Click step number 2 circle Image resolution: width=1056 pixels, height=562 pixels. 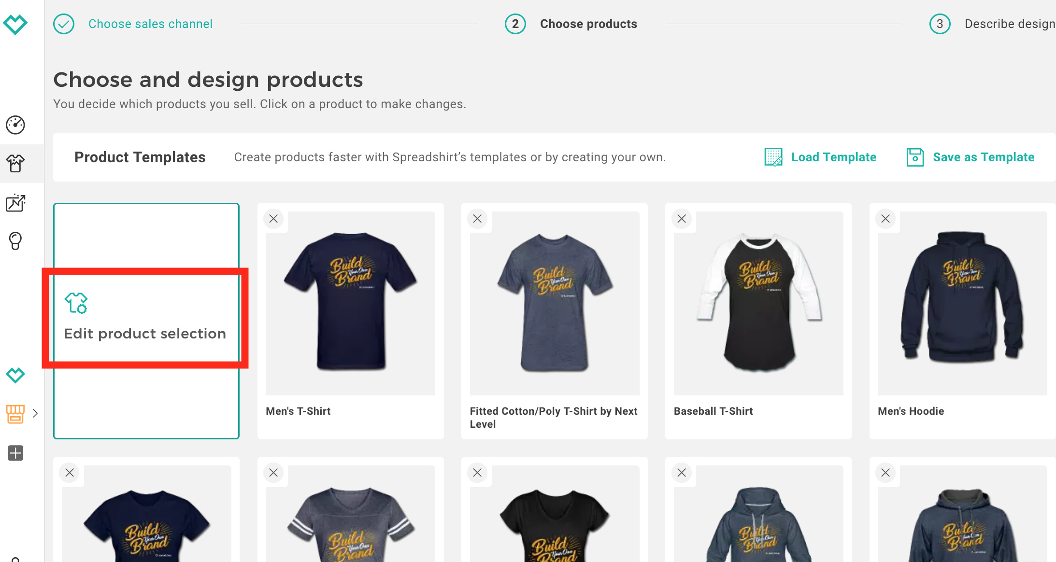point(515,24)
